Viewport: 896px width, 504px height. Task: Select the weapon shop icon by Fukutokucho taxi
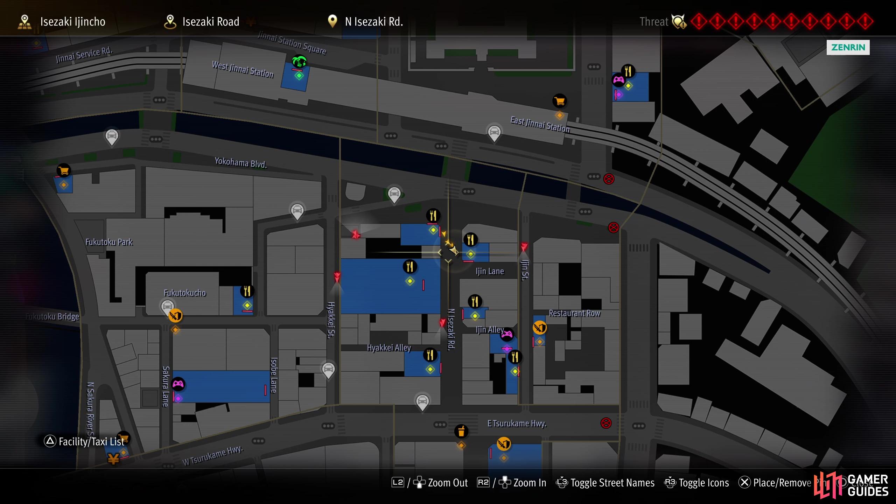point(175,316)
